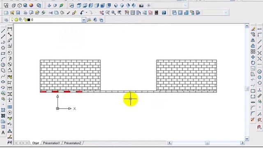Cut selection with scissors icon
The height and width of the screenshot is (148, 263).
[x=50, y=13]
